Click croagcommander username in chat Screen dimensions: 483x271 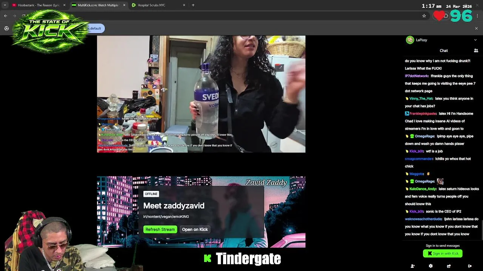tap(419, 159)
